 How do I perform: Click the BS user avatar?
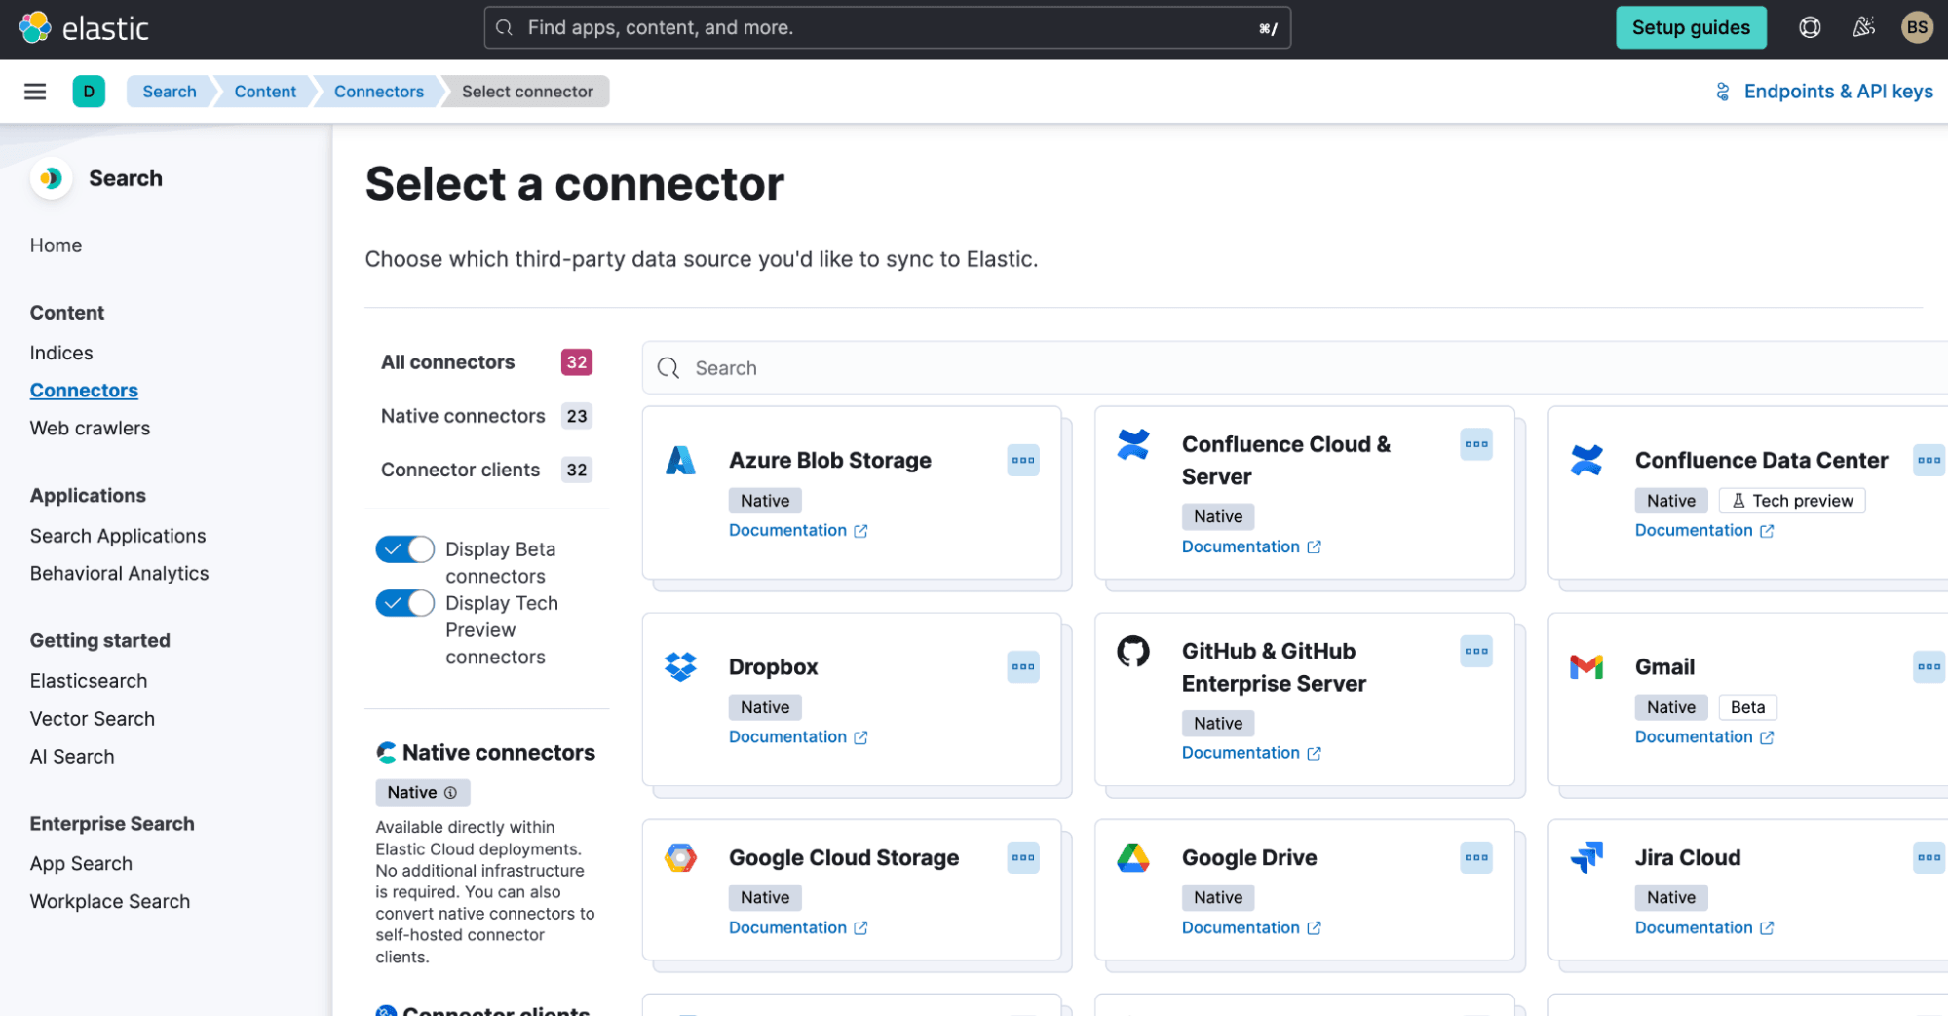click(x=1917, y=27)
